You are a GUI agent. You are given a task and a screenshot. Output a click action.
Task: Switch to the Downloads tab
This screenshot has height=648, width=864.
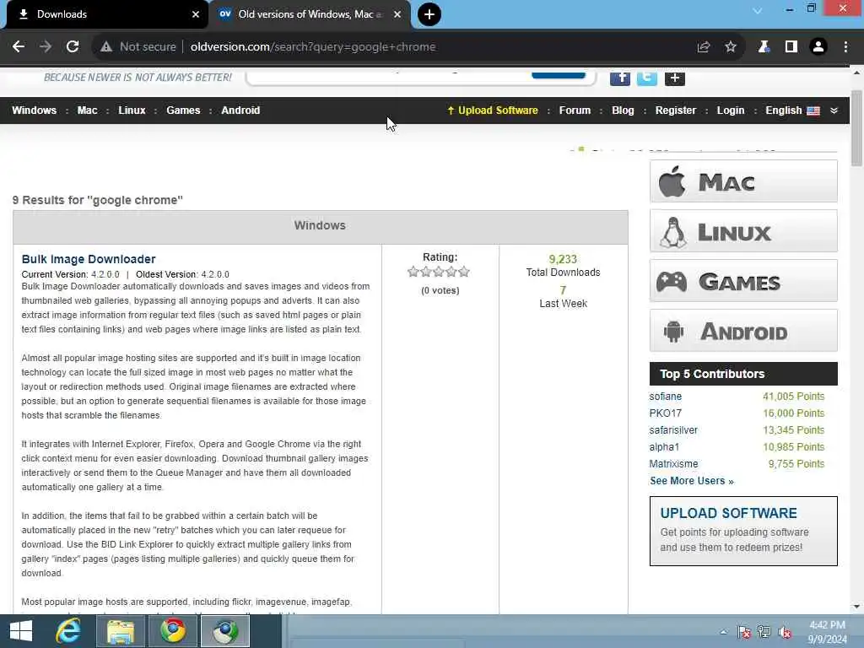click(x=105, y=14)
